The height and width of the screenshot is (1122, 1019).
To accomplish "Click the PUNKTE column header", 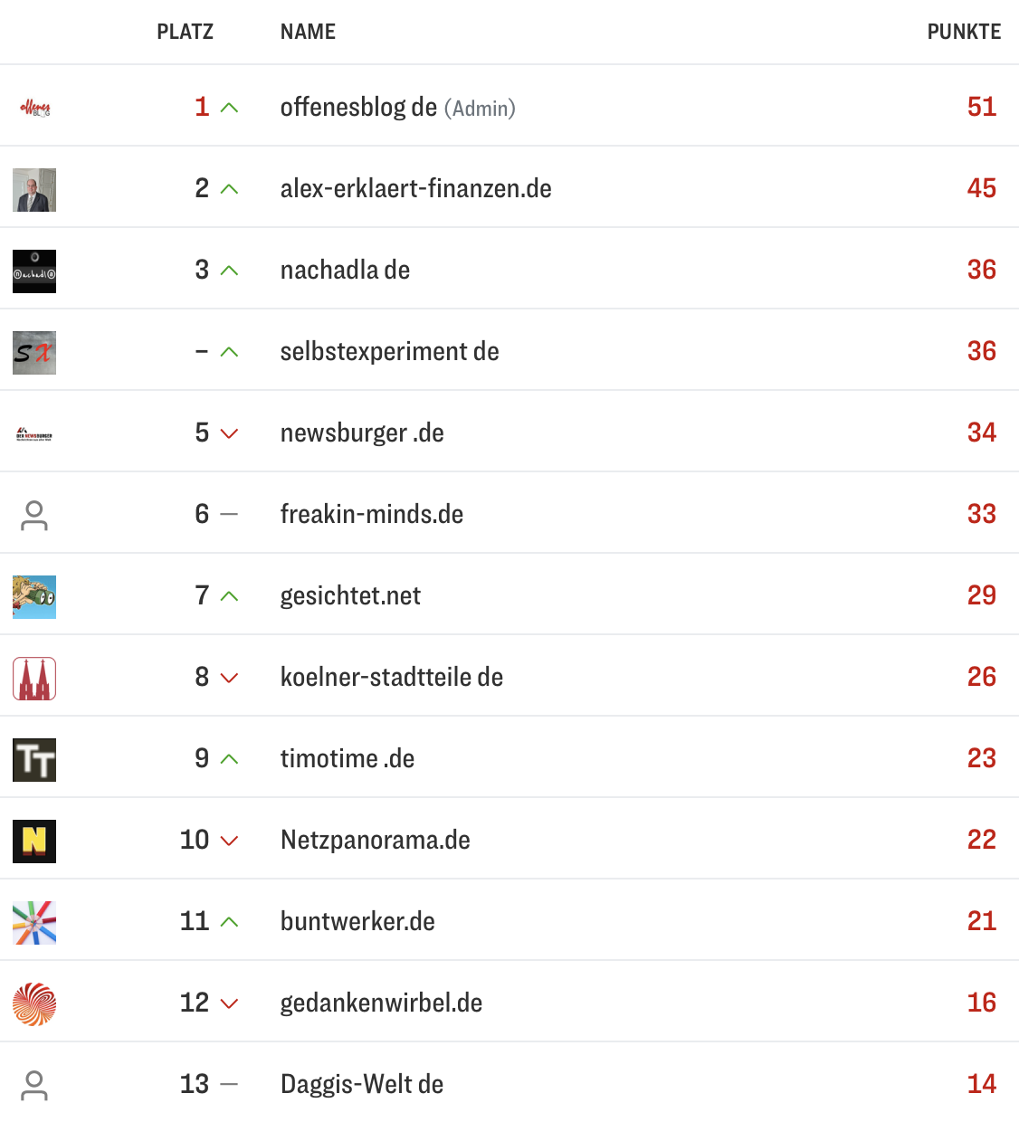I will coord(963,33).
